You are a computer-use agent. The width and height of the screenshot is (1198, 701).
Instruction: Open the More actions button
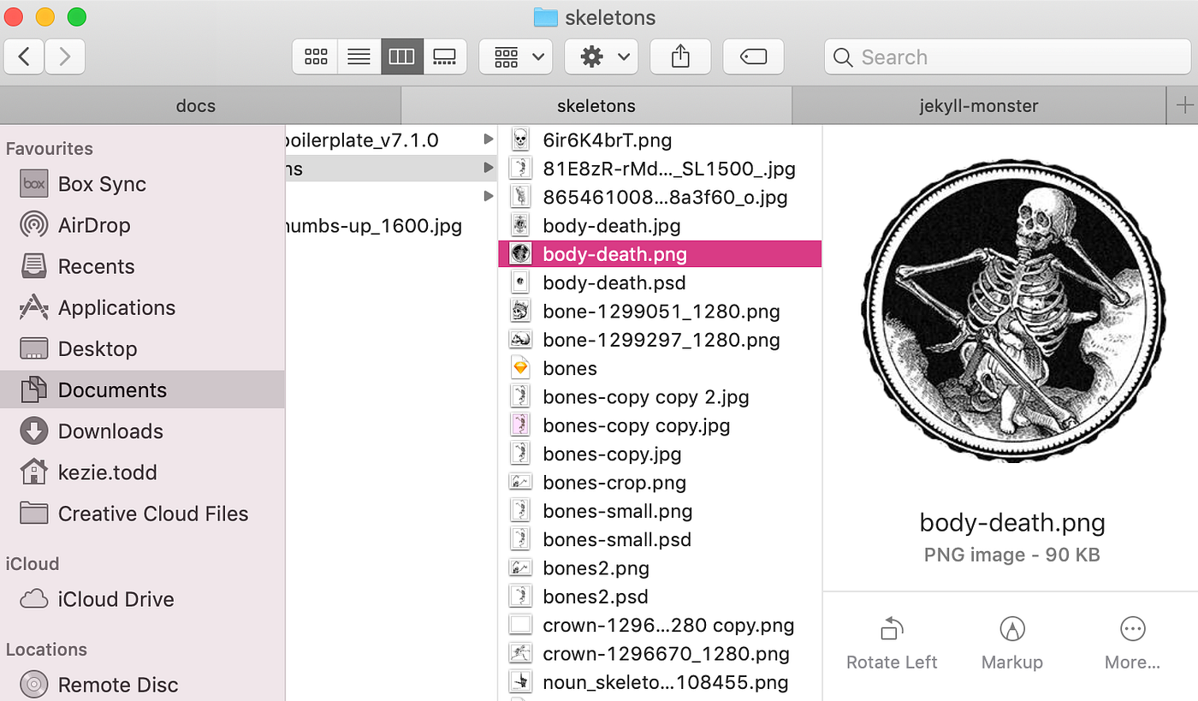click(1131, 639)
